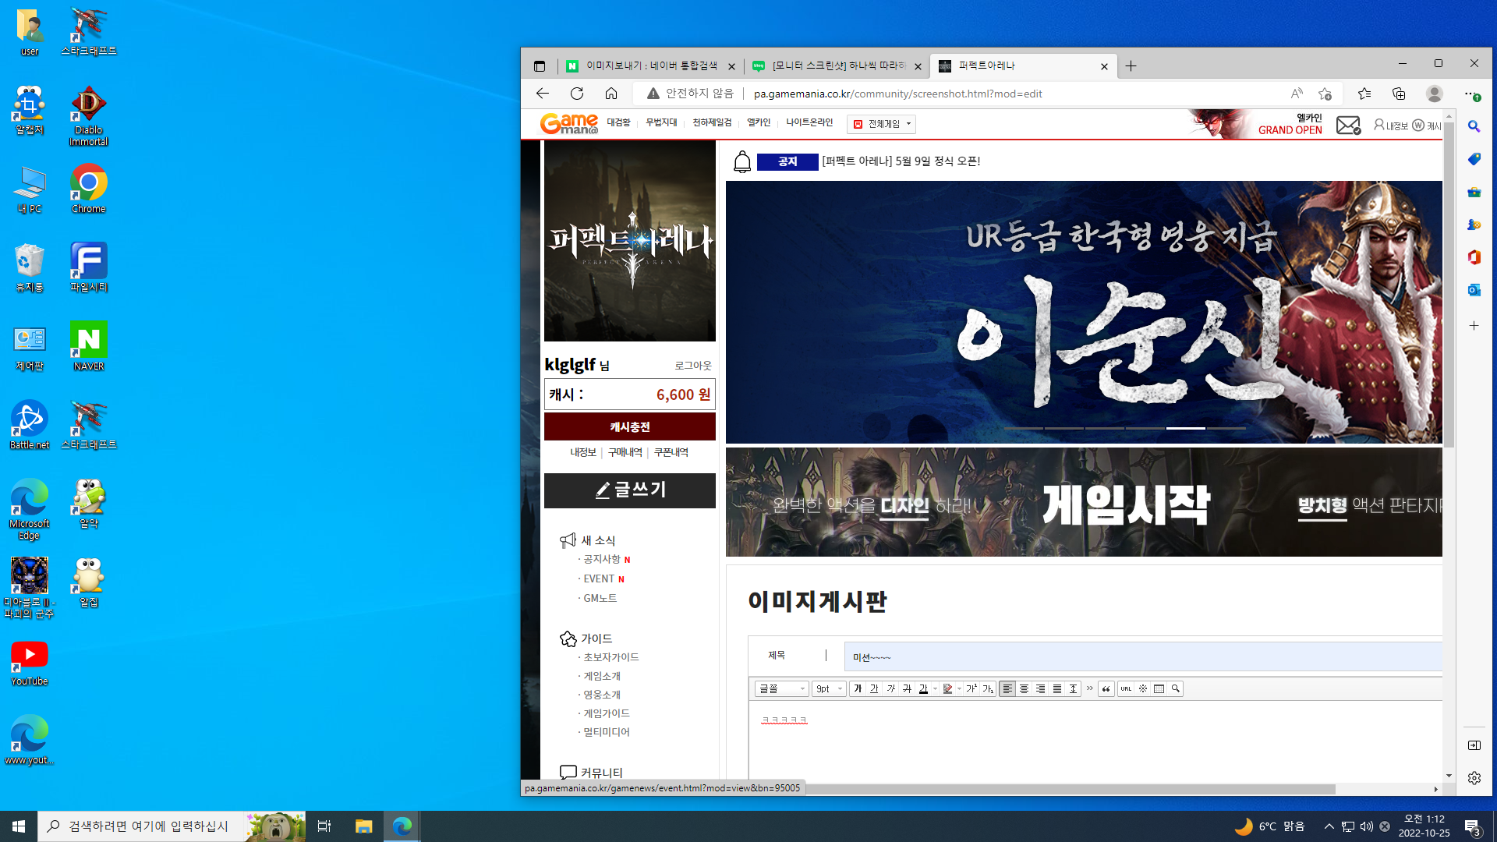Open 초보자가이드 beginner guide link
Screen dimensions: 1497x842
[611, 657]
